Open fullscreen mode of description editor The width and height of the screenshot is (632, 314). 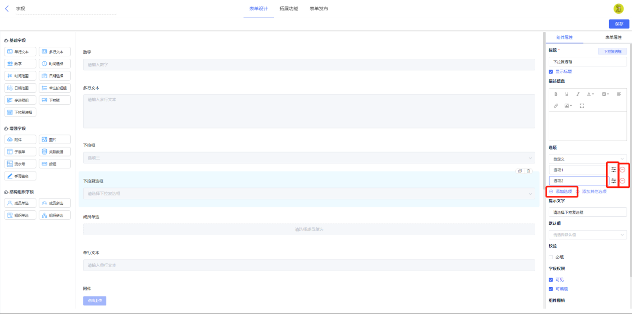(x=582, y=106)
